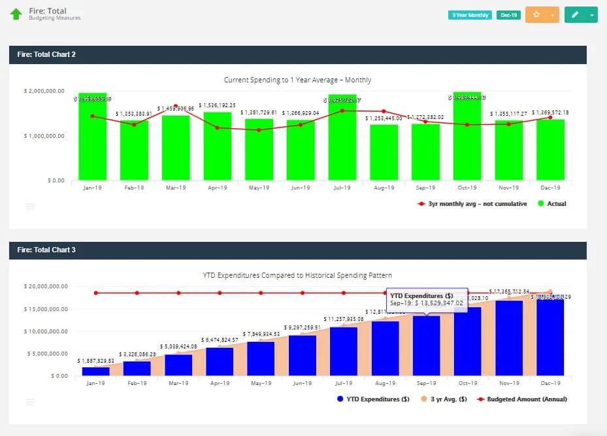
Task: Click the Jun-19 green bar in Chart 2
Action: pyautogui.click(x=301, y=150)
